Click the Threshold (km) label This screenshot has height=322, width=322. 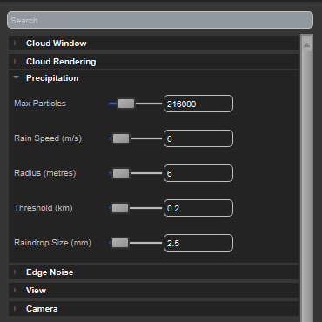[44, 208]
